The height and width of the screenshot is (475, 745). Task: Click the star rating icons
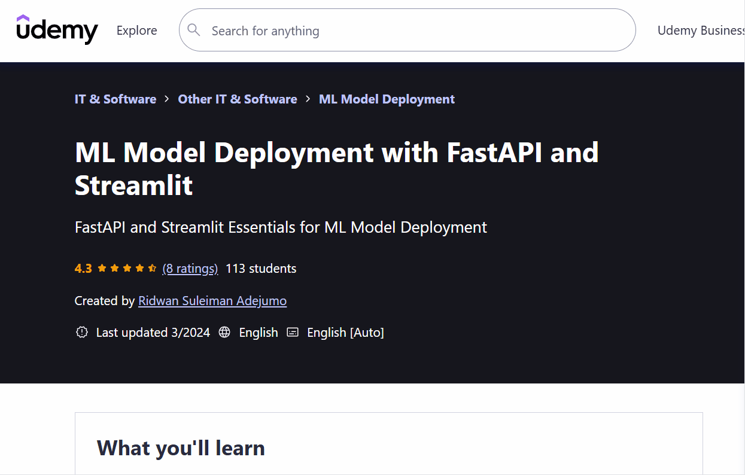tap(127, 269)
